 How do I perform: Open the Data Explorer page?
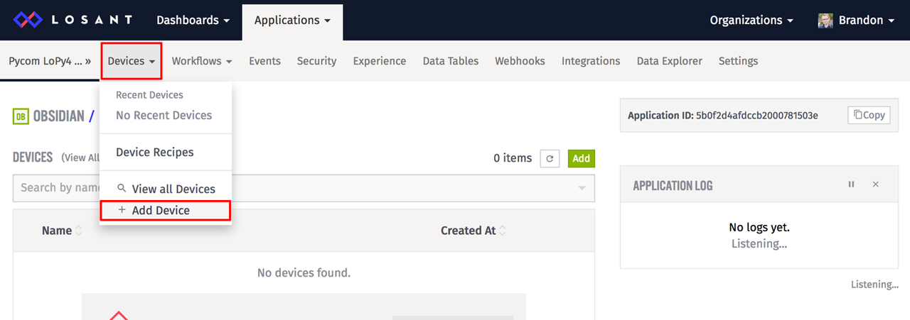click(x=670, y=61)
